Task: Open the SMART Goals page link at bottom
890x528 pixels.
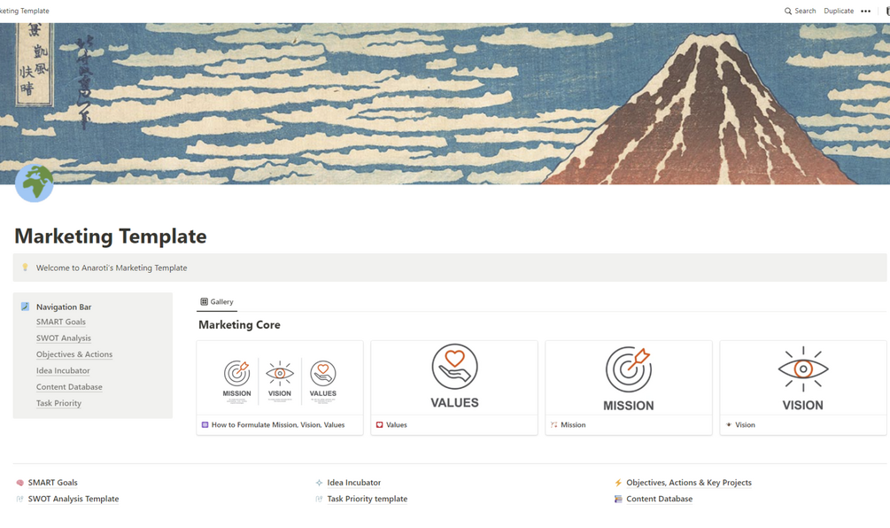Action: point(53,483)
